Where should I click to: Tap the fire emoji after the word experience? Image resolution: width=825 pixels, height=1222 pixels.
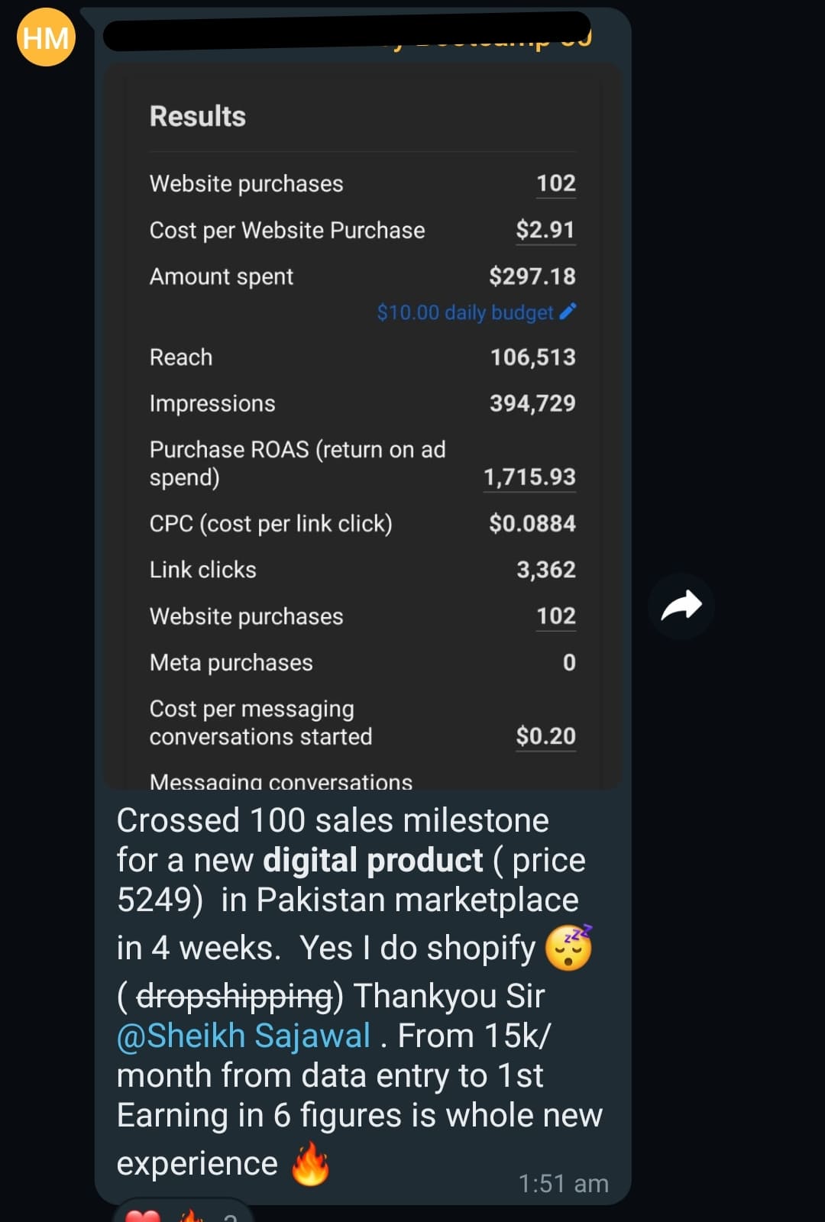coord(309,1162)
